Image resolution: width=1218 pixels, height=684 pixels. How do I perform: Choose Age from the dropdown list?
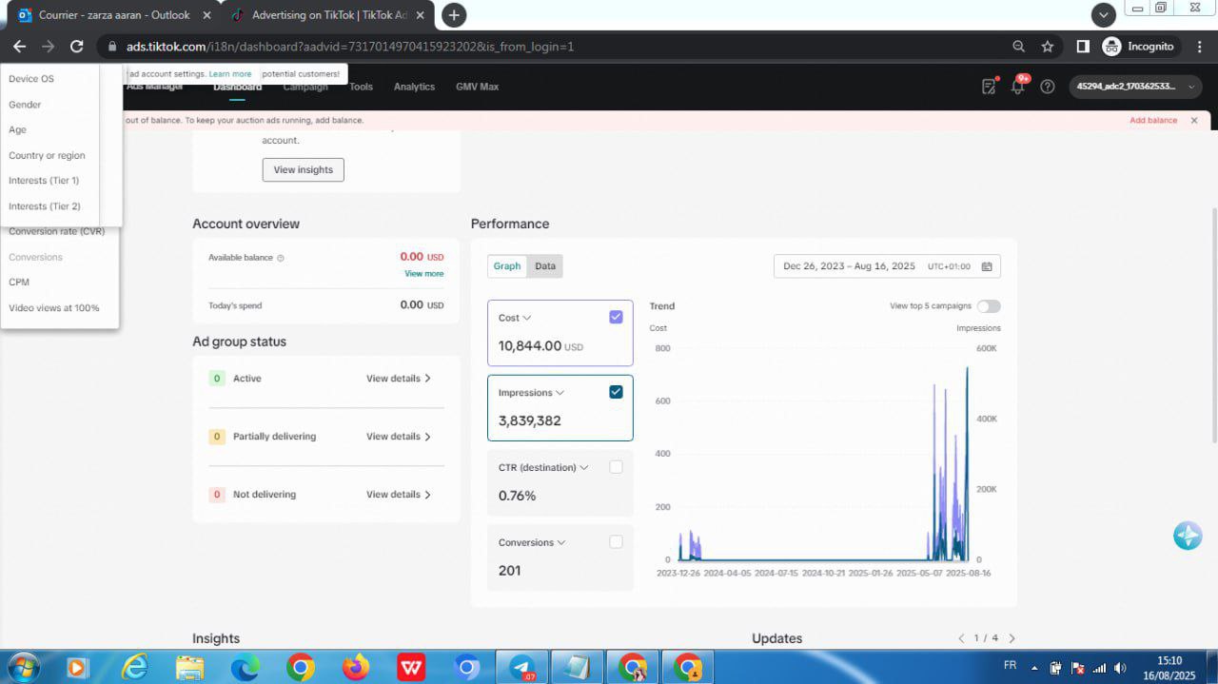(x=17, y=130)
